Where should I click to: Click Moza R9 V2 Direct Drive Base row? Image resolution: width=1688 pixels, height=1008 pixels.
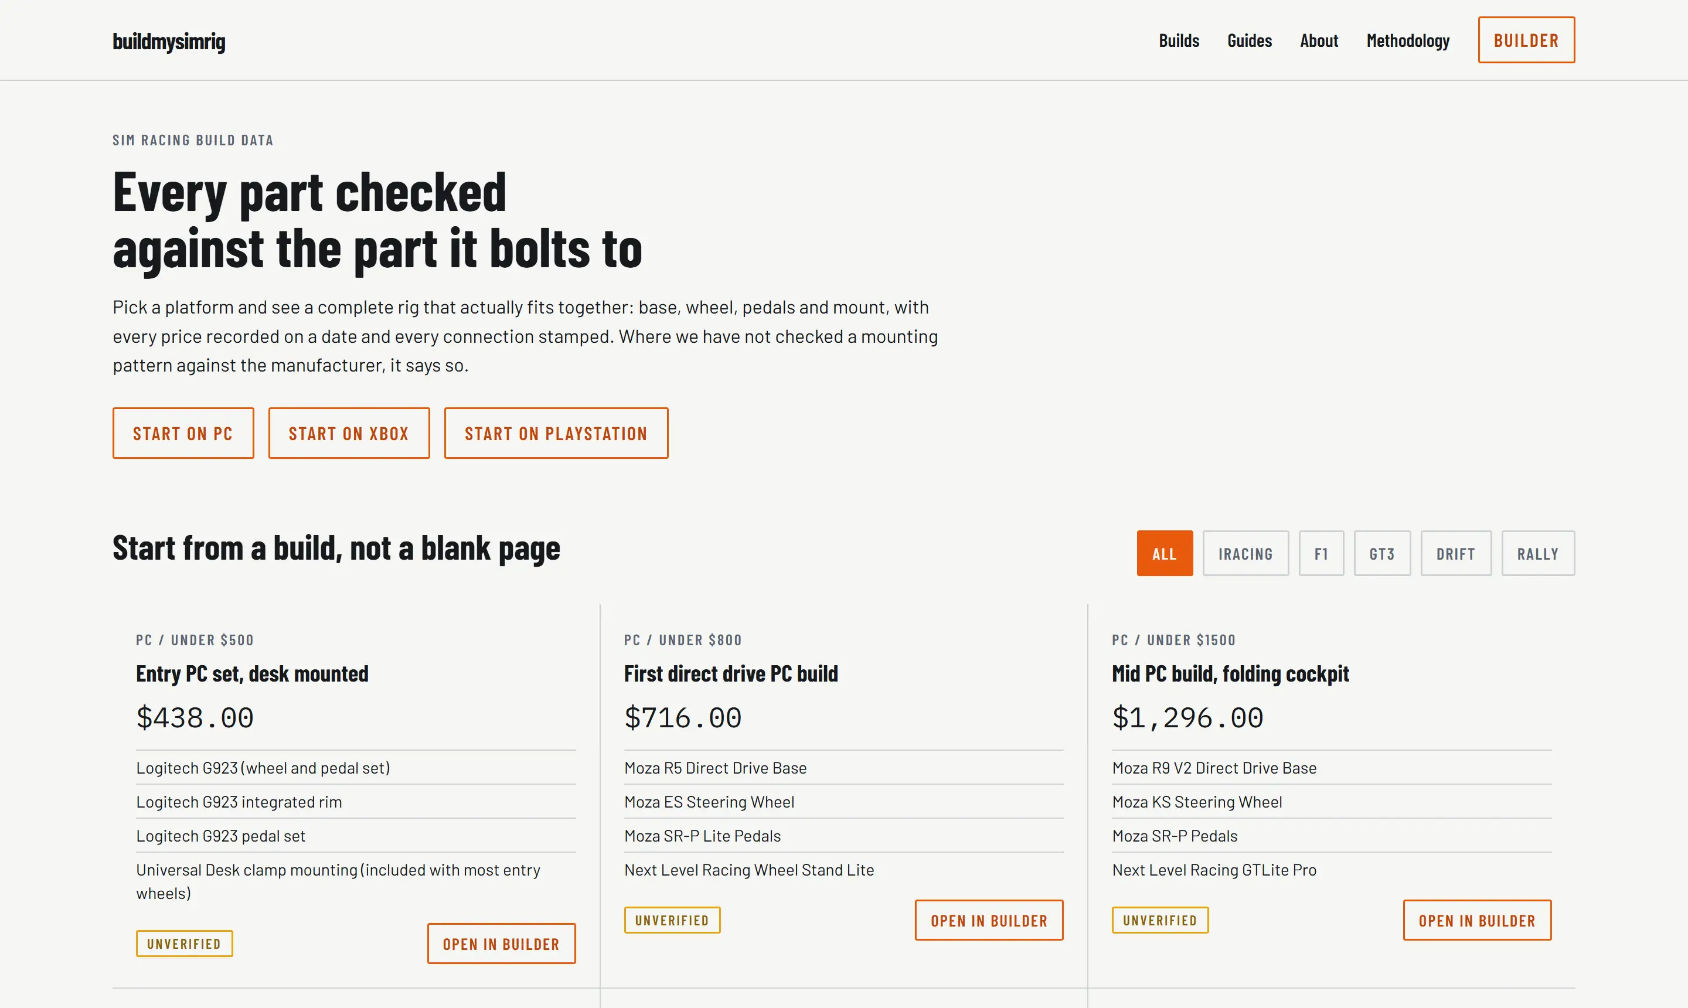1332,768
